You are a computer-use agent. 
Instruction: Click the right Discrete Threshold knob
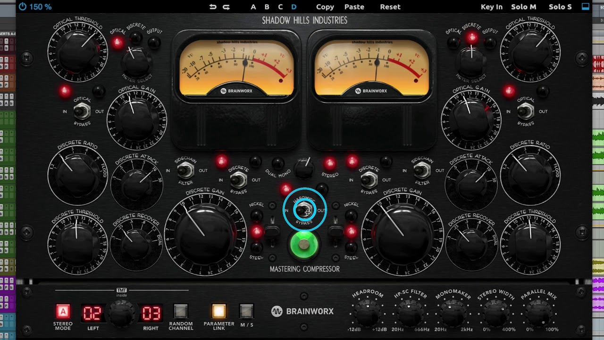click(x=530, y=245)
